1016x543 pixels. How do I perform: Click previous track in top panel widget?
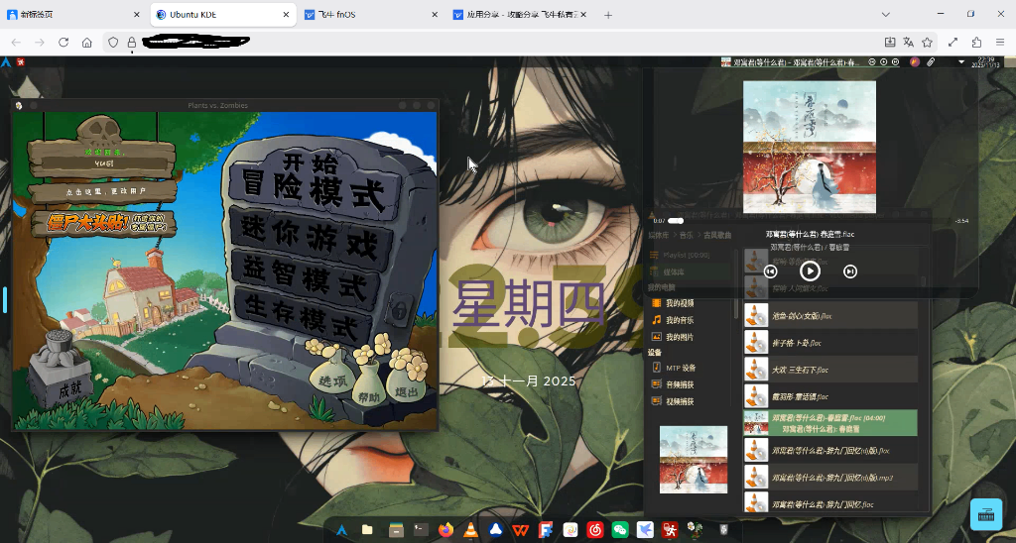[x=872, y=62]
